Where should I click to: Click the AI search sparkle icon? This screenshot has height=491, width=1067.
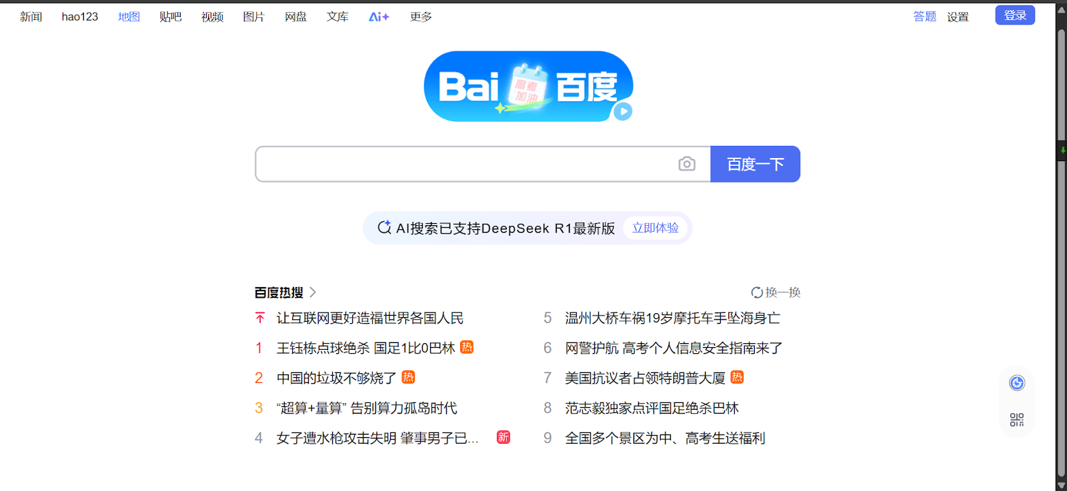(385, 228)
